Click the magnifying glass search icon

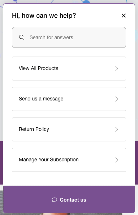[22, 37]
